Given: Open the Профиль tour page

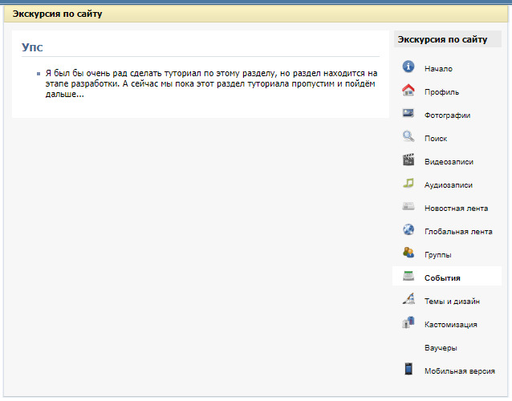Looking at the screenshot, I should coord(441,92).
